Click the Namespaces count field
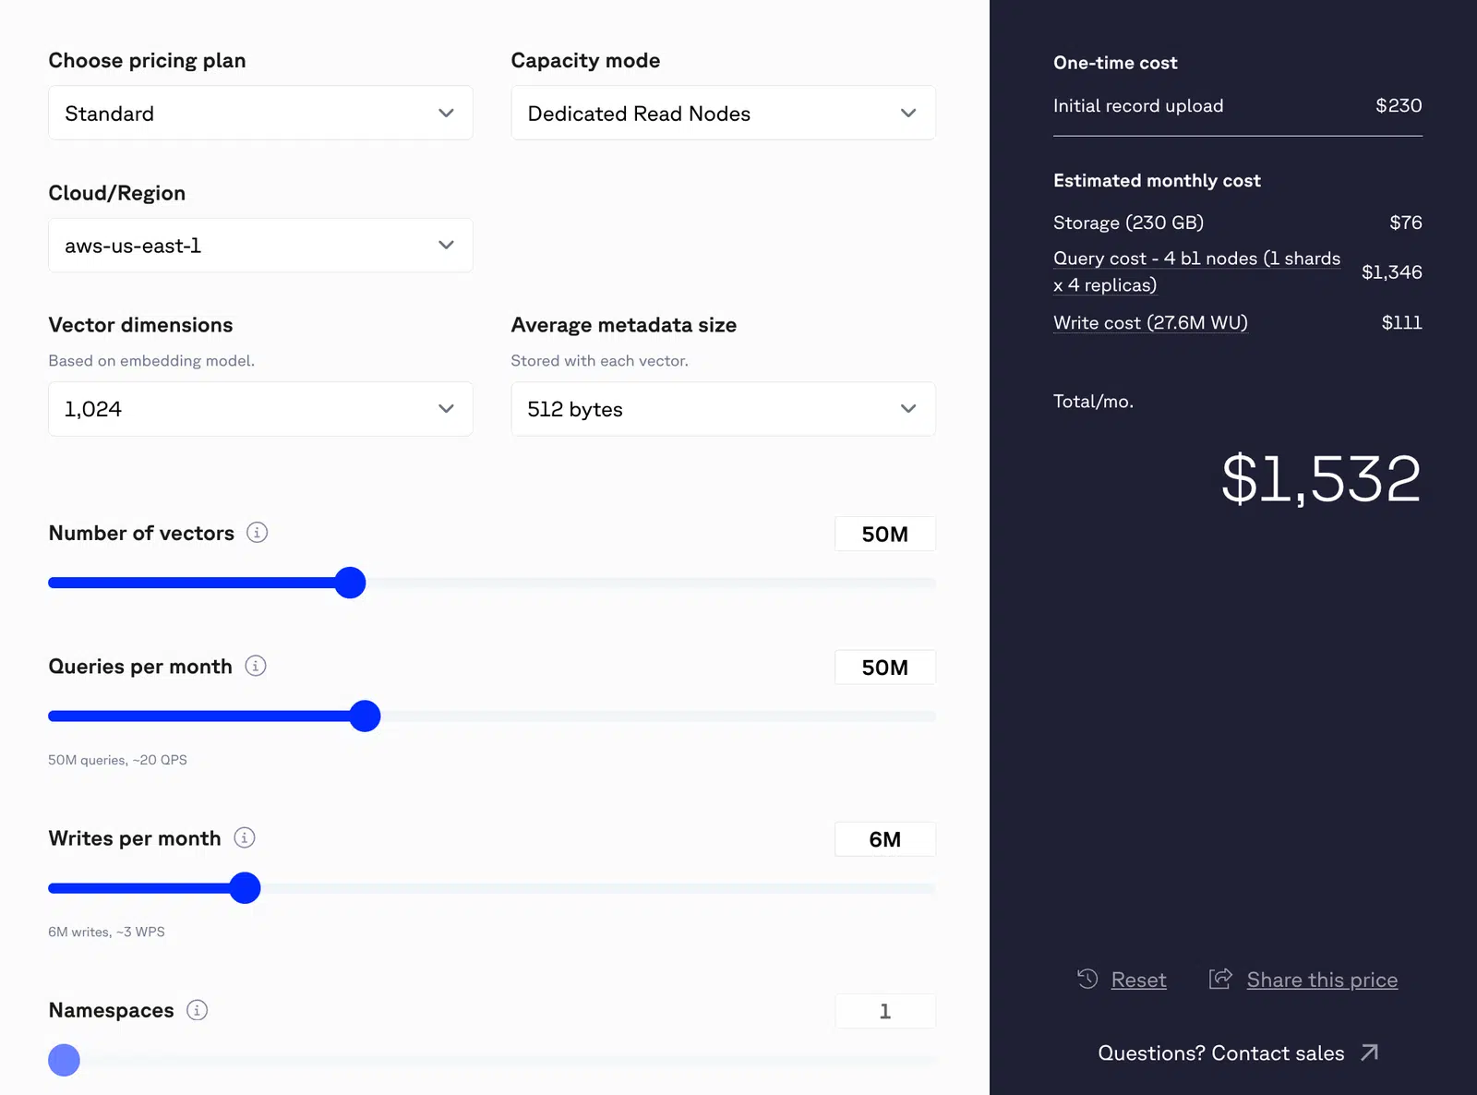This screenshot has width=1477, height=1095. [x=884, y=1010]
